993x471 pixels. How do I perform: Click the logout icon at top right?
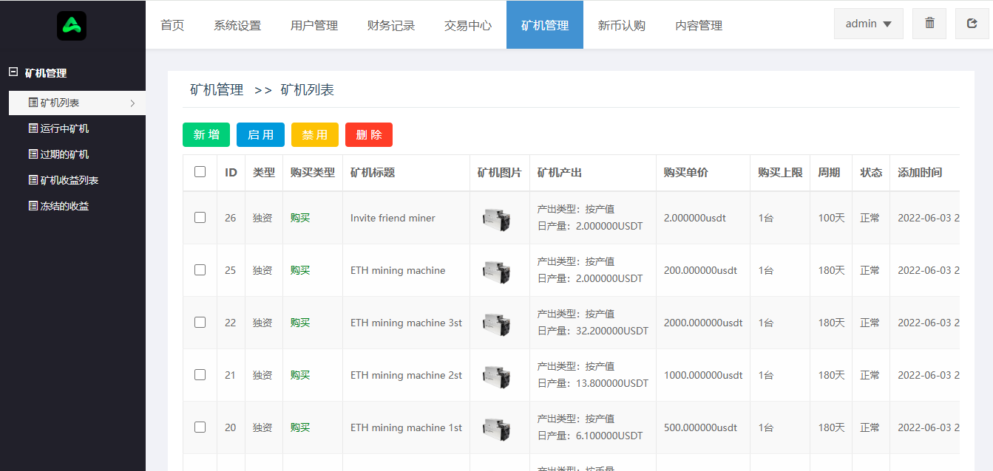972,23
